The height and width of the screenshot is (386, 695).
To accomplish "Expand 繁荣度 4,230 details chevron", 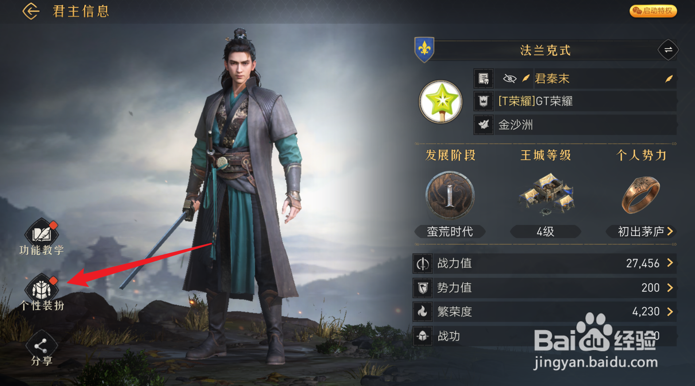I will point(670,312).
